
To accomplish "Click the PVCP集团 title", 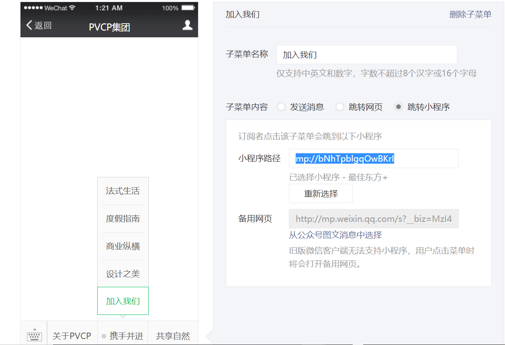I will [109, 27].
